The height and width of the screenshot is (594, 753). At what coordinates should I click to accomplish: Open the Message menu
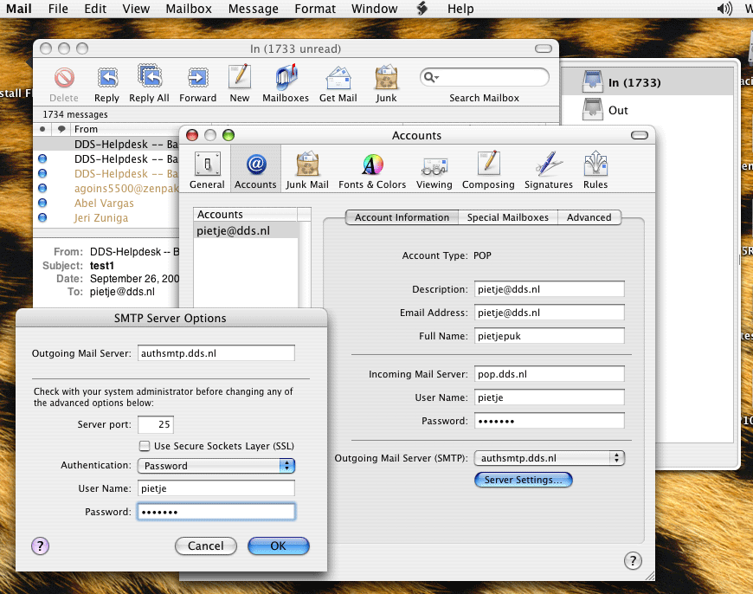[x=254, y=9]
